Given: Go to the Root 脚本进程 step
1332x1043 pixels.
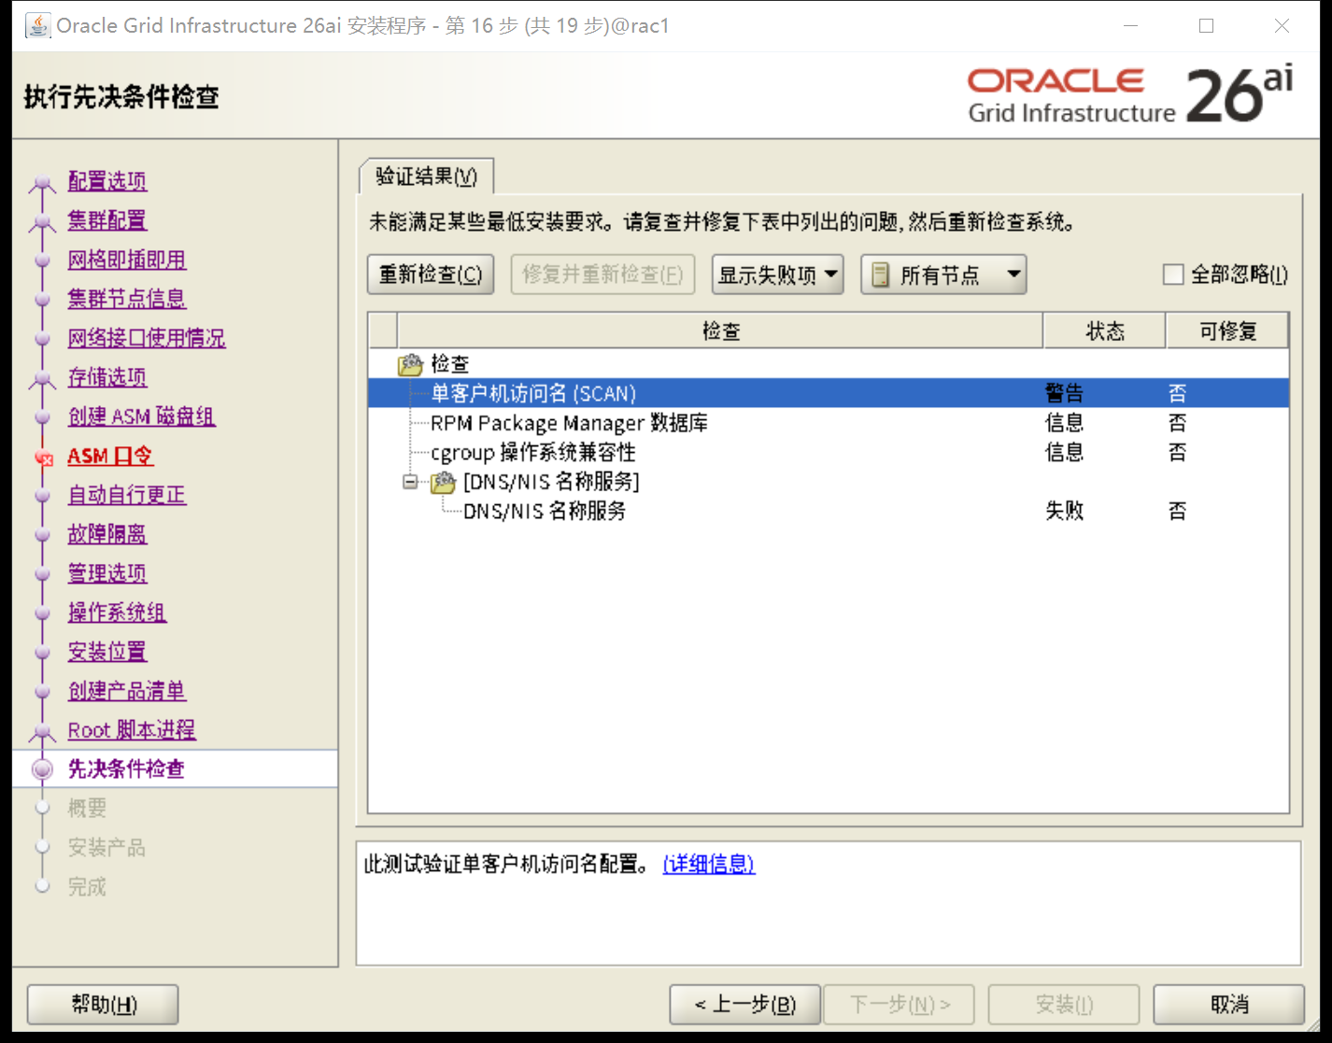Looking at the screenshot, I should tap(132, 730).
